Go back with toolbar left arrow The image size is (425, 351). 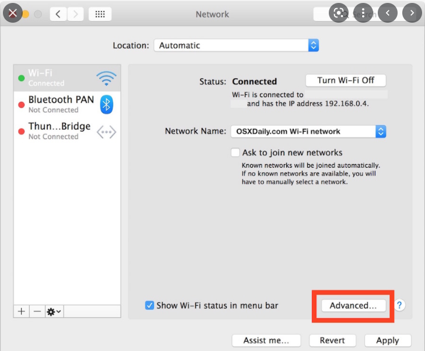point(58,14)
